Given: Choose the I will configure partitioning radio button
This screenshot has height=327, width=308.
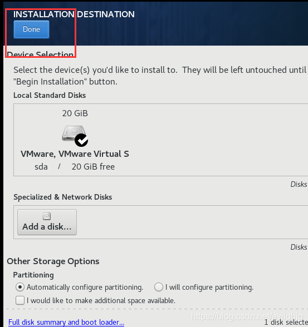Looking at the screenshot, I should (159, 287).
